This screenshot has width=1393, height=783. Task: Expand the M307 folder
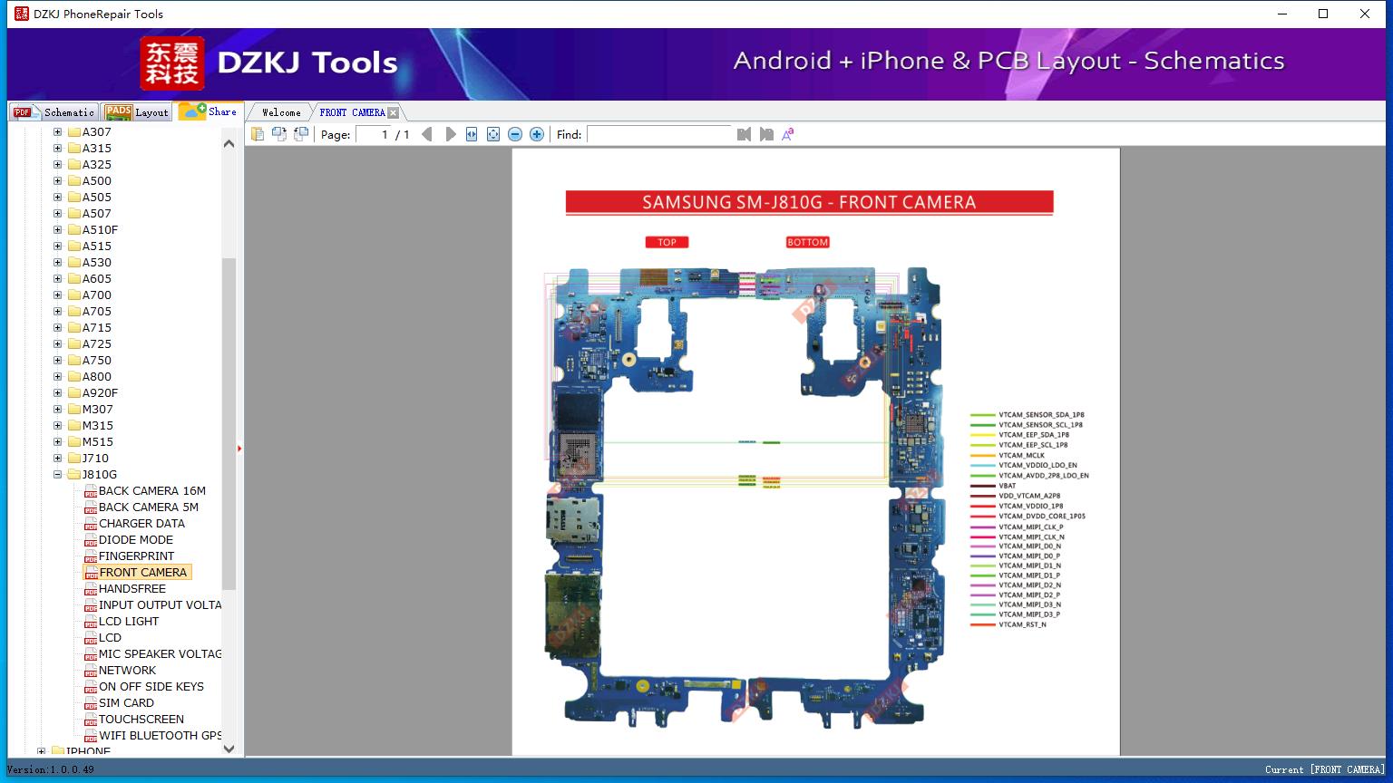click(57, 410)
